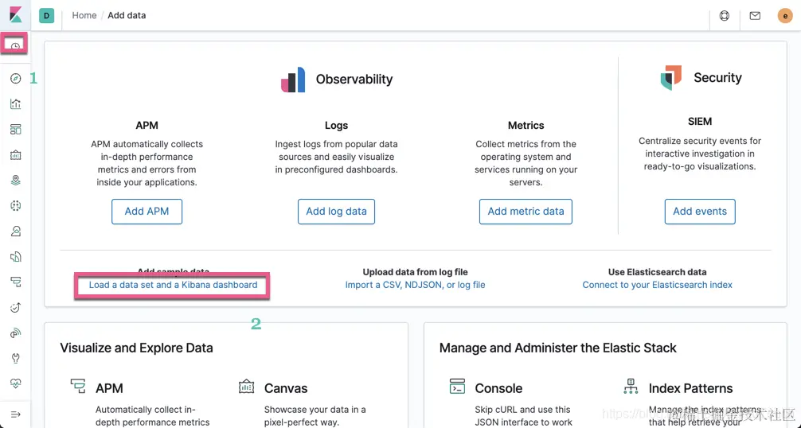801x428 pixels.
Task: Click the 'Add data' breadcrumb
Action: (x=127, y=15)
